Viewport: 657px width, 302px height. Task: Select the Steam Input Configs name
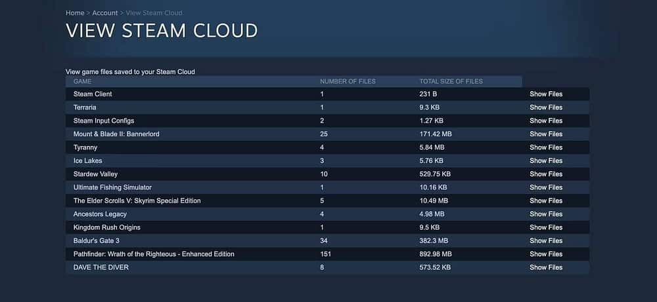tap(104, 121)
